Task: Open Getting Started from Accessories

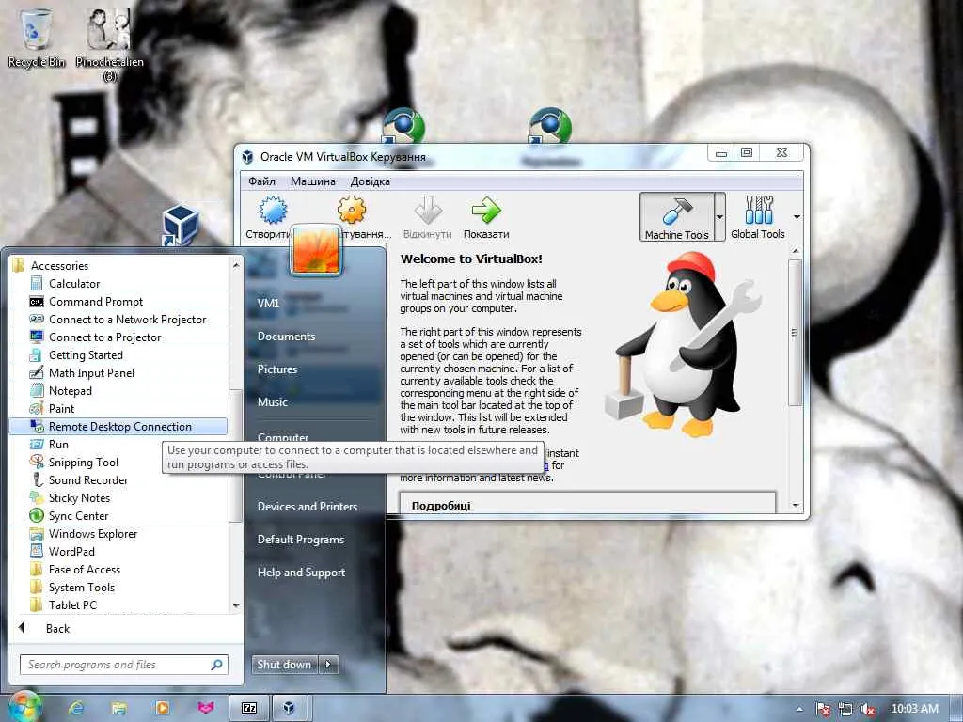Action: point(86,354)
